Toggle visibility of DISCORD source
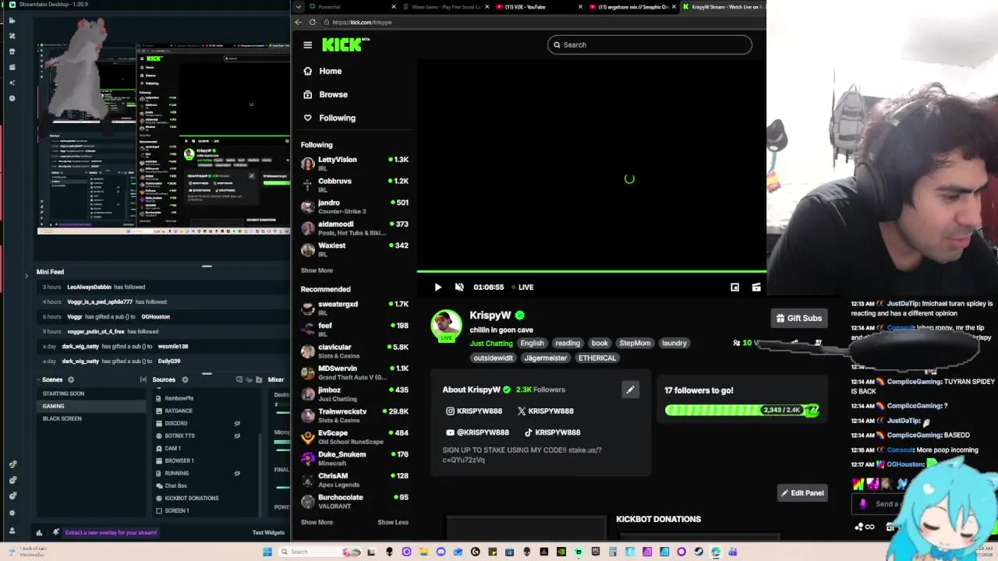The width and height of the screenshot is (998, 561). coord(237,423)
